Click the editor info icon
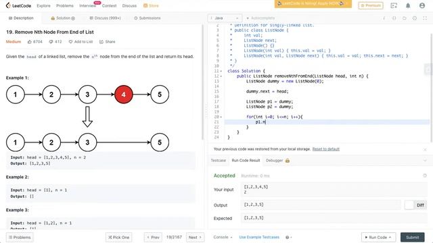 point(384,18)
